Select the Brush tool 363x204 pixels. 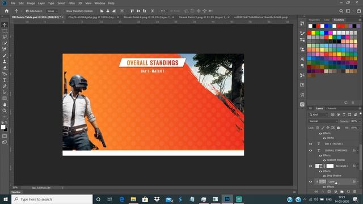[x=5, y=56]
